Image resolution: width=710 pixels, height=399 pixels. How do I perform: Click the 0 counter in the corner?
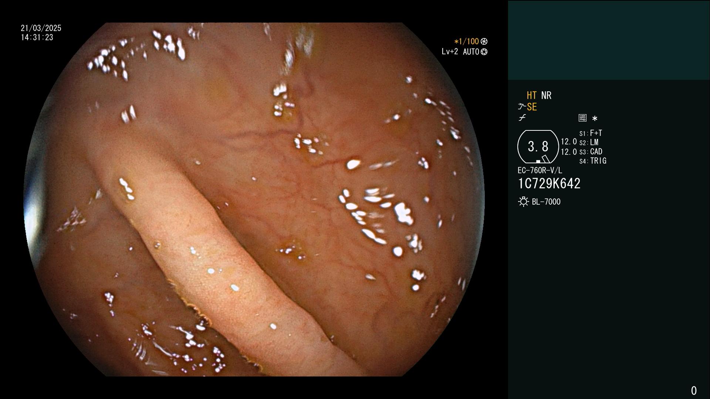(x=694, y=391)
